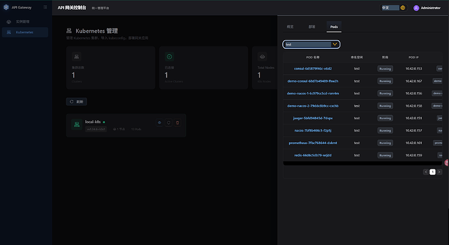Screen dimensions: 449x245
Task: Switch to the 概览 tab
Action: [290, 27]
